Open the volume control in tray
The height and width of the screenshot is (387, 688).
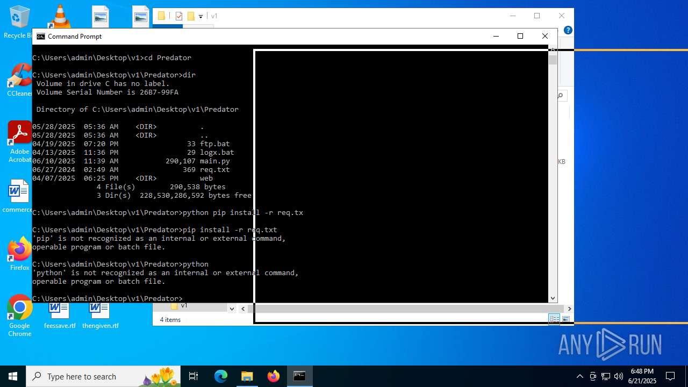619,376
